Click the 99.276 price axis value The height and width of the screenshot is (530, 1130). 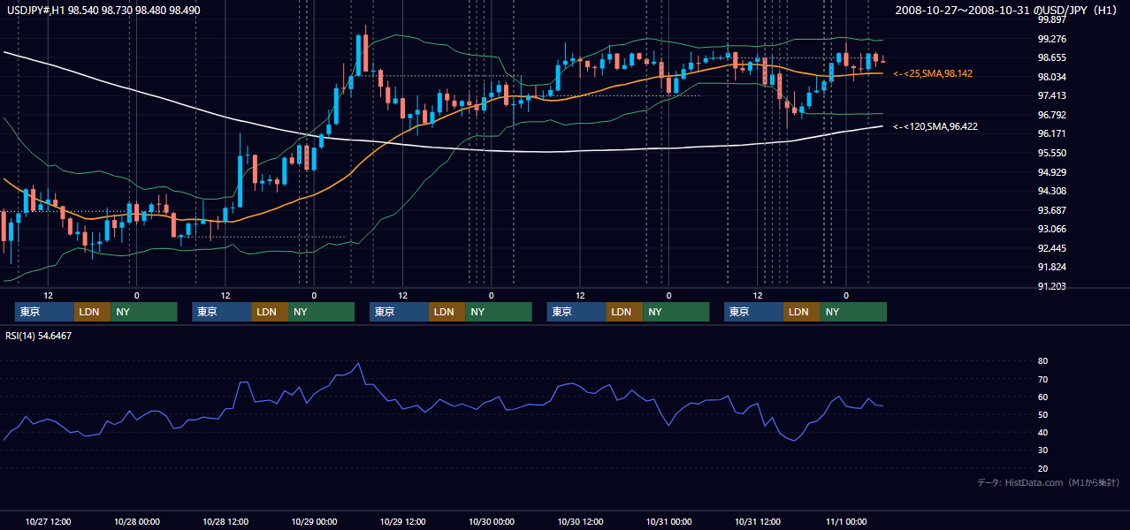[1050, 39]
